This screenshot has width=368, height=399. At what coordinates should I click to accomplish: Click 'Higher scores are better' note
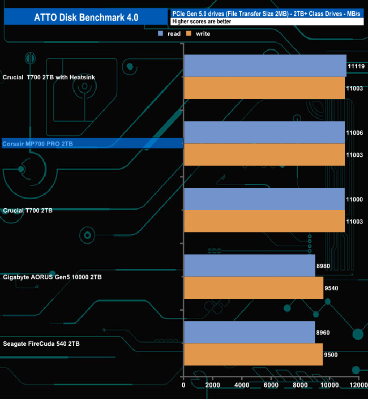point(202,22)
